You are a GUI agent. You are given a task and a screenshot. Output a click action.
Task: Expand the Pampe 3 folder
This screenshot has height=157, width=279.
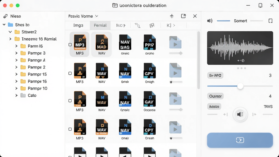coord(16,53)
